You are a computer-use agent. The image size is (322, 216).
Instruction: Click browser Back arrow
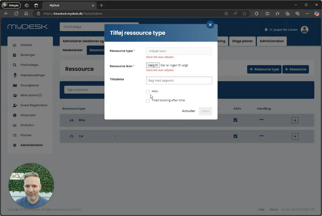(x=6, y=13)
